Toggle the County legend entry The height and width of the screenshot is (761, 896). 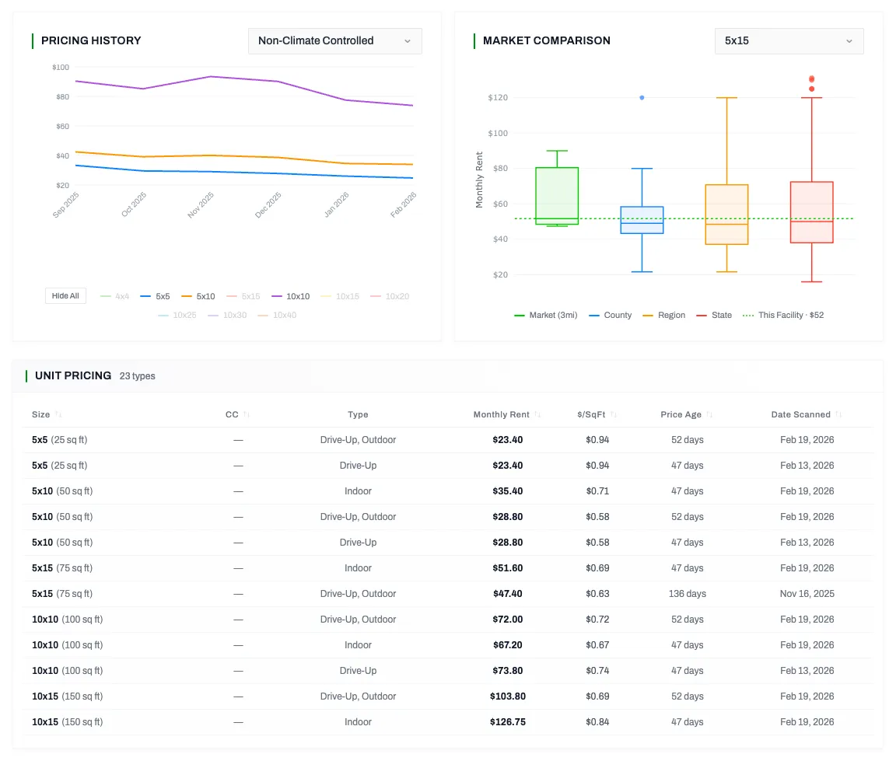click(611, 315)
